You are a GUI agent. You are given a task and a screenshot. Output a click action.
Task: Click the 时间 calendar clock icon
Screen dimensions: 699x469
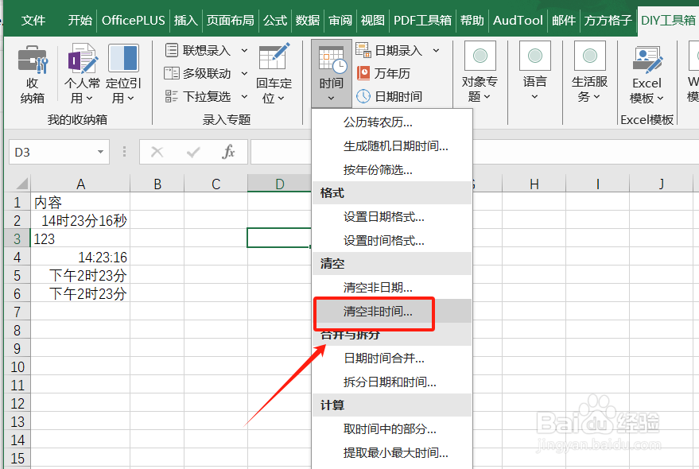coord(332,60)
